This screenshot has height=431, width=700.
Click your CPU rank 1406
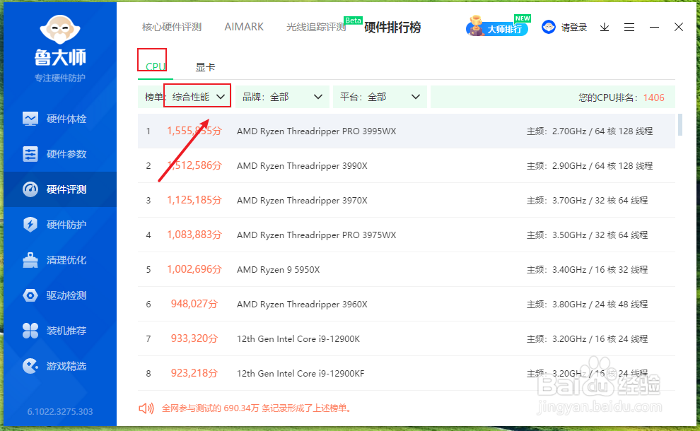pos(653,98)
